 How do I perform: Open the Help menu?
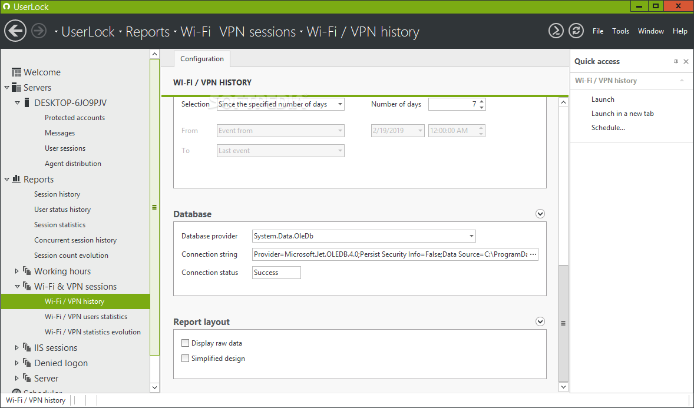click(x=680, y=31)
